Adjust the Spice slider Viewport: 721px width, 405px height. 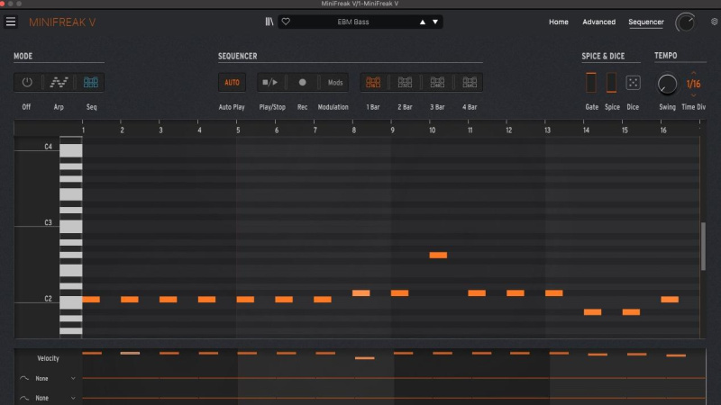(x=611, y=82)
